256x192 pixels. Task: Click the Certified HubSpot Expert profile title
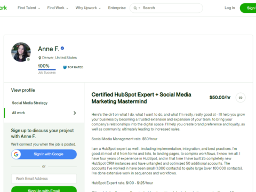click(141, 98)
